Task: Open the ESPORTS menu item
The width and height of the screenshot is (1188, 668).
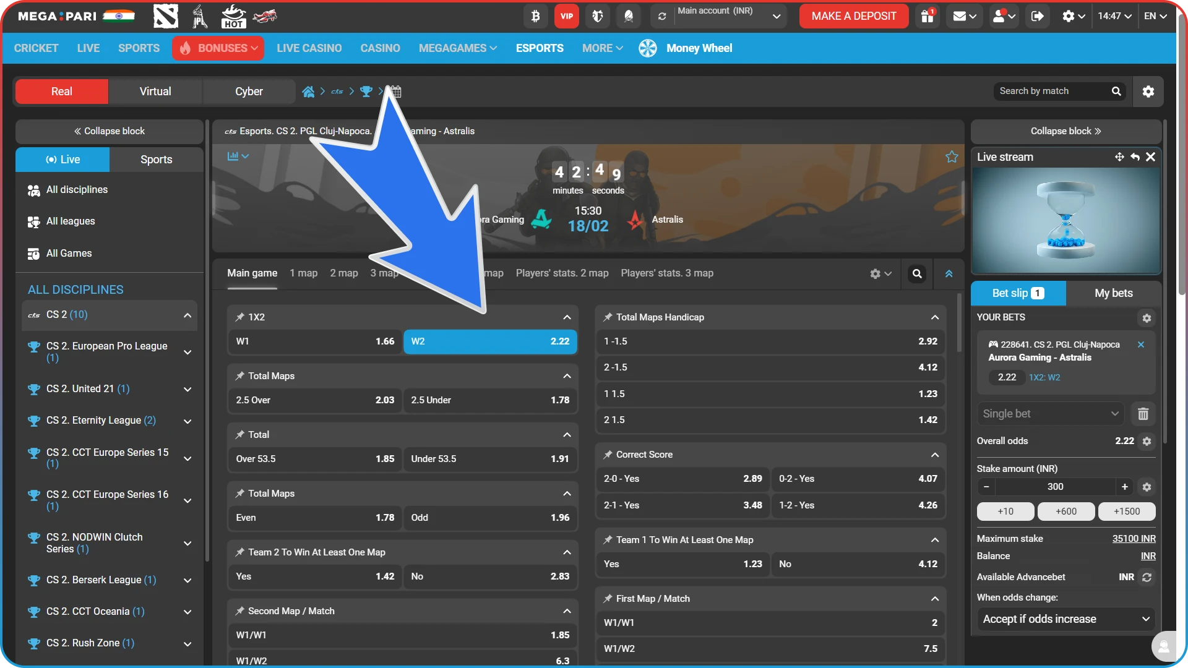Action: 539,48
